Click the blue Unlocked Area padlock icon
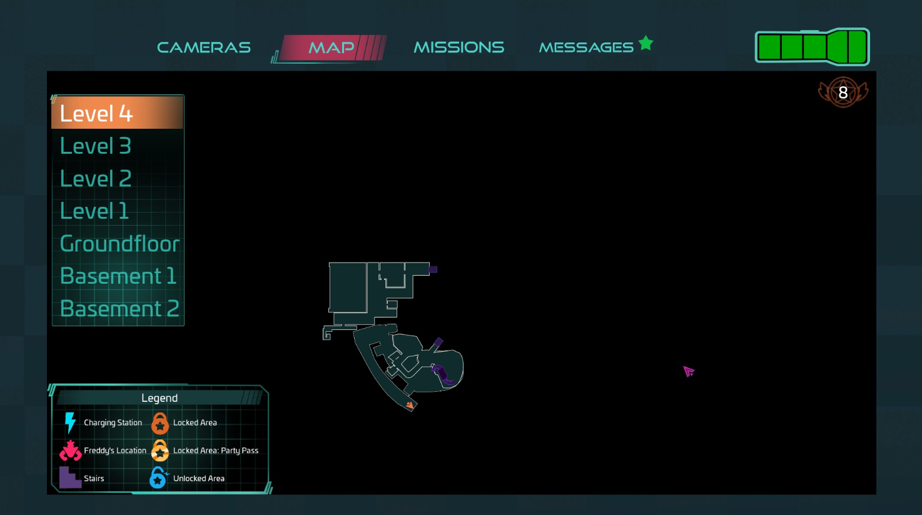The image size is (922, 515). (x=159, y=478)
